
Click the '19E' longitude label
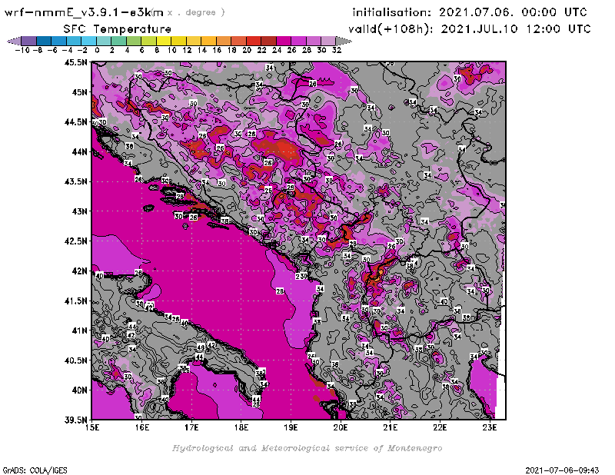(291, 427)
